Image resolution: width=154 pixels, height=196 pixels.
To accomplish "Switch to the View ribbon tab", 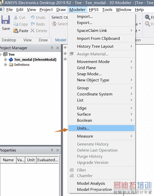I will 28,40.
